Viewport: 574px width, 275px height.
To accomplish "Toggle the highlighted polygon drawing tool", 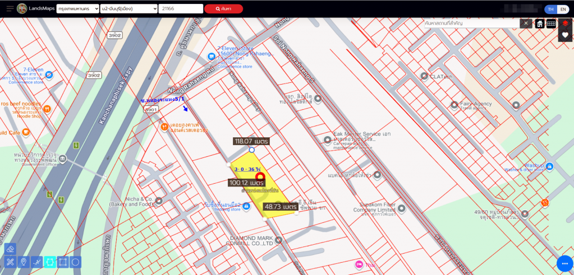I will tap(49, 262).
